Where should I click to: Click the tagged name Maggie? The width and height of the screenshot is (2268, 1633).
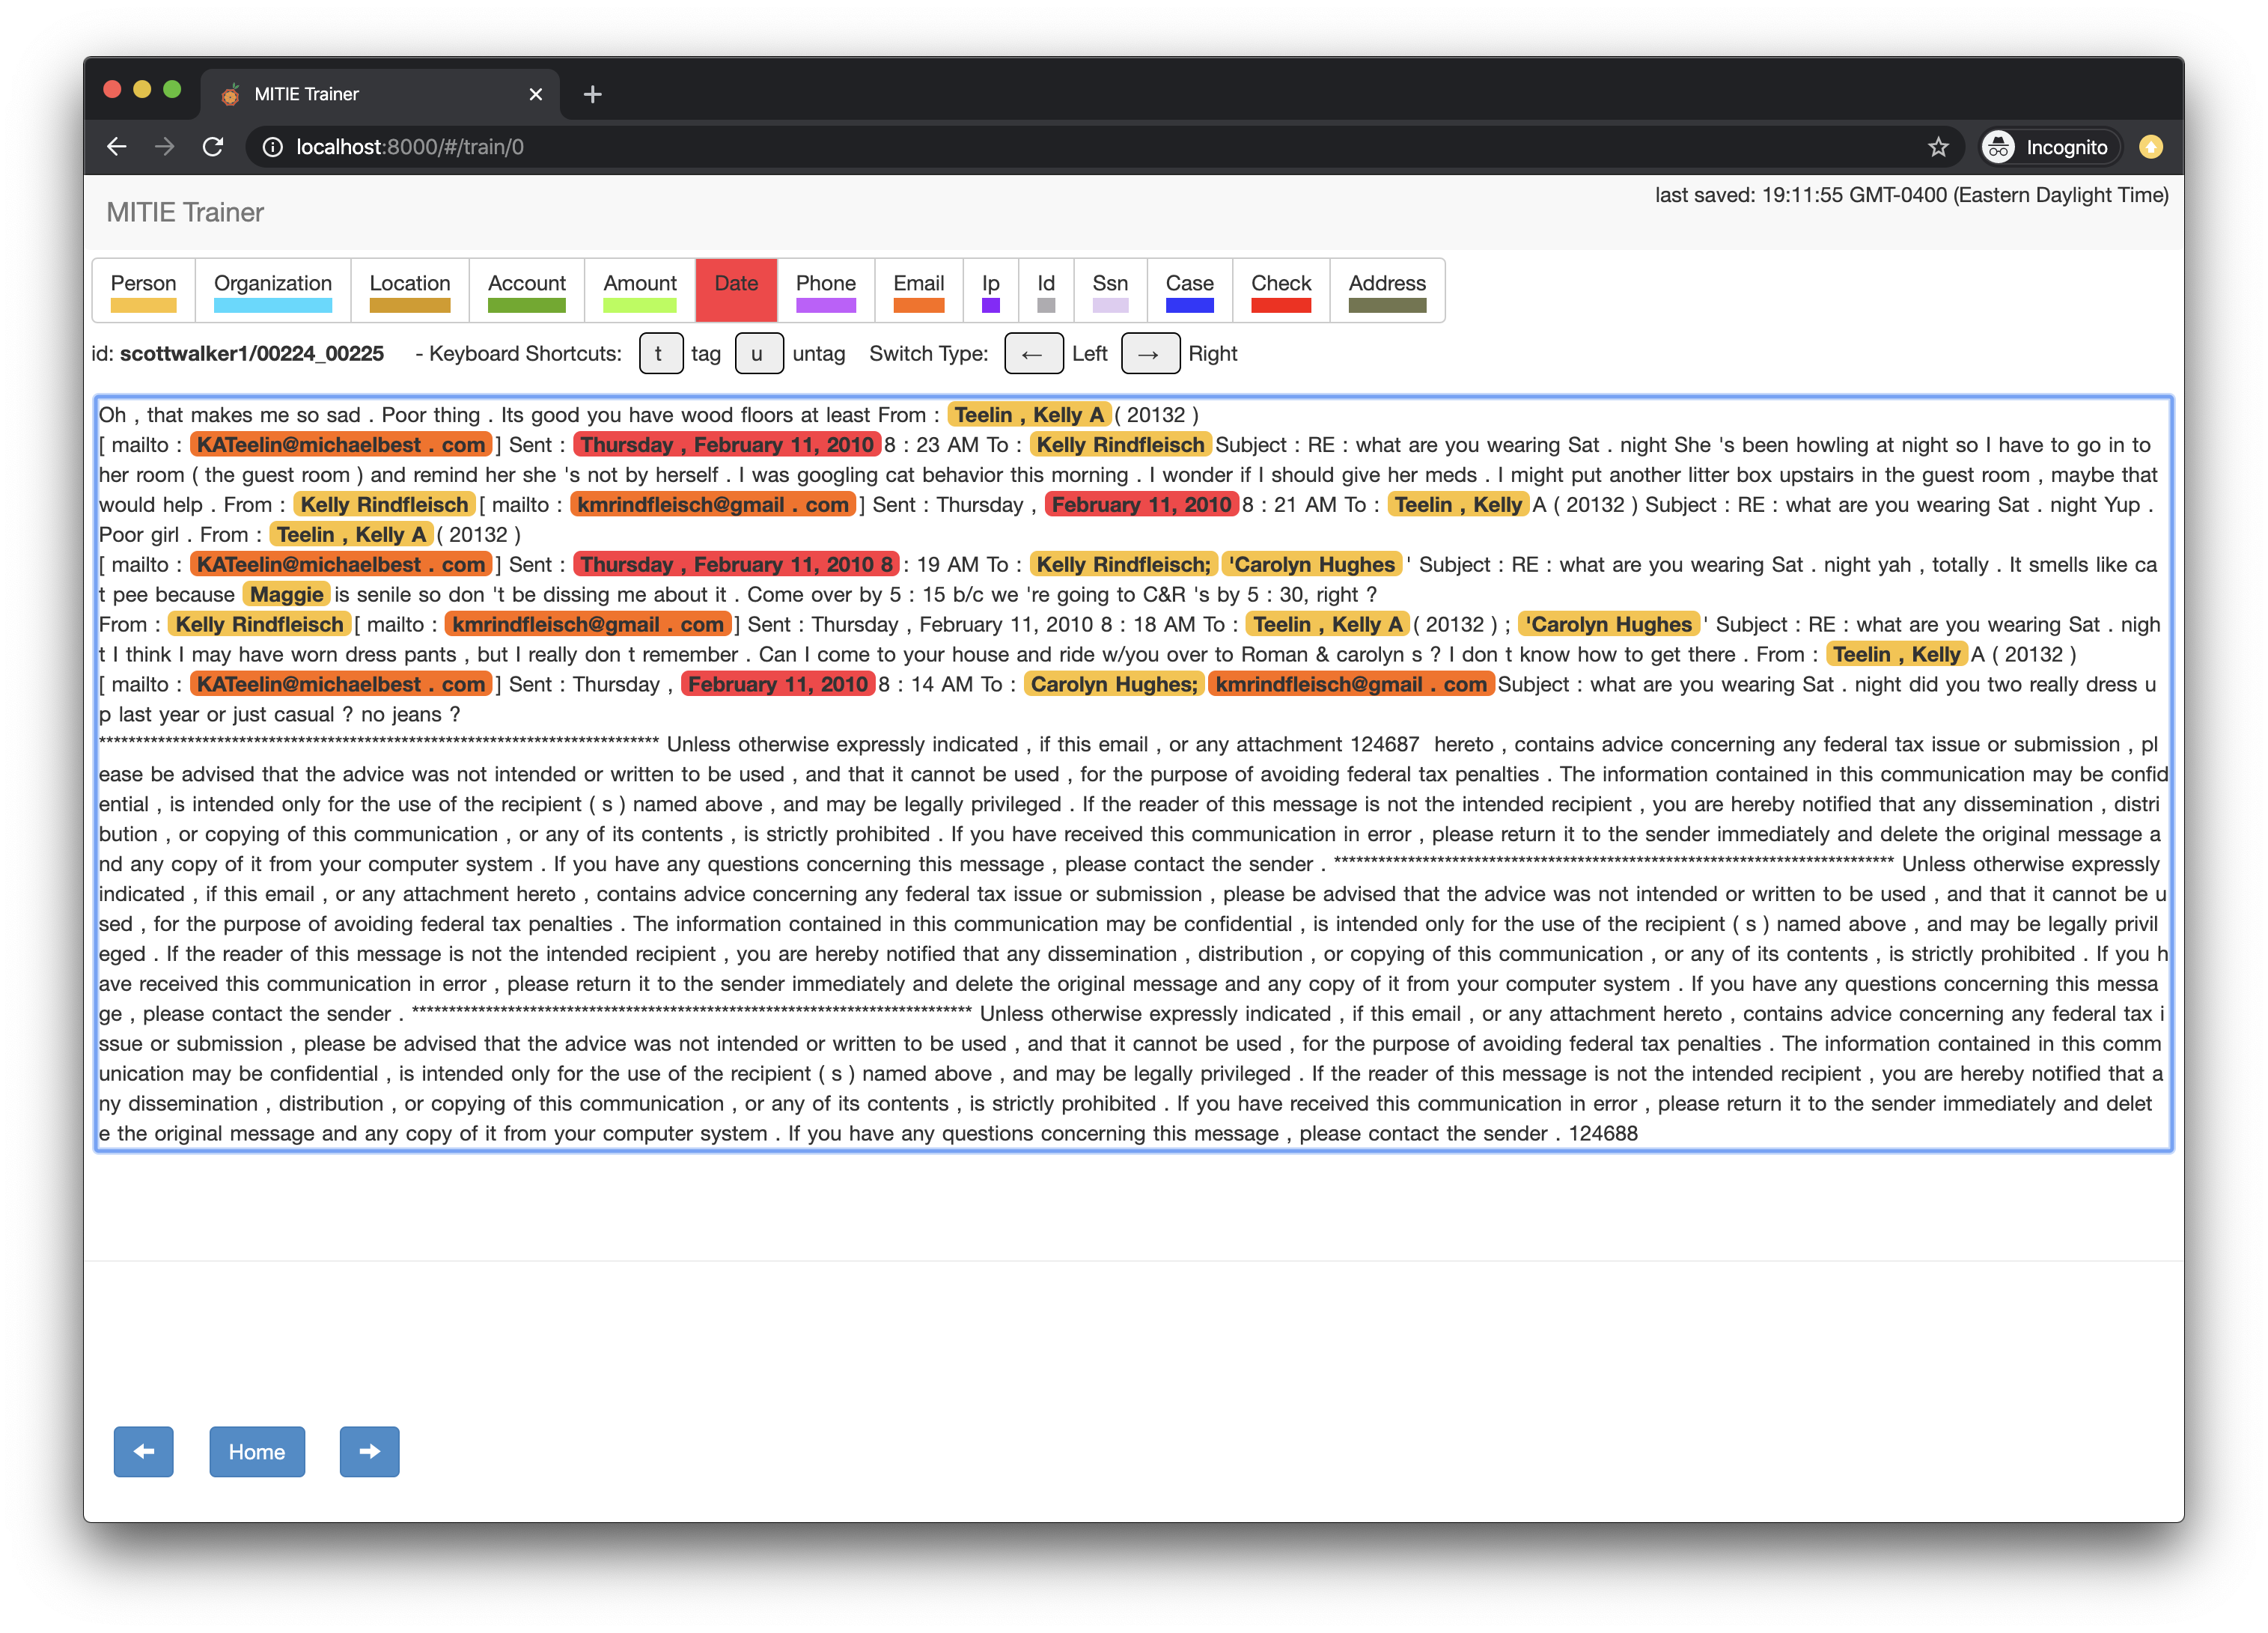pyautogui.click(x=286, y=594)
